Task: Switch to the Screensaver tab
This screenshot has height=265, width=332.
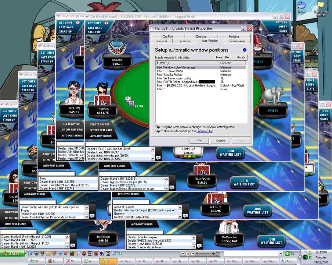Action: pos(237,41)
